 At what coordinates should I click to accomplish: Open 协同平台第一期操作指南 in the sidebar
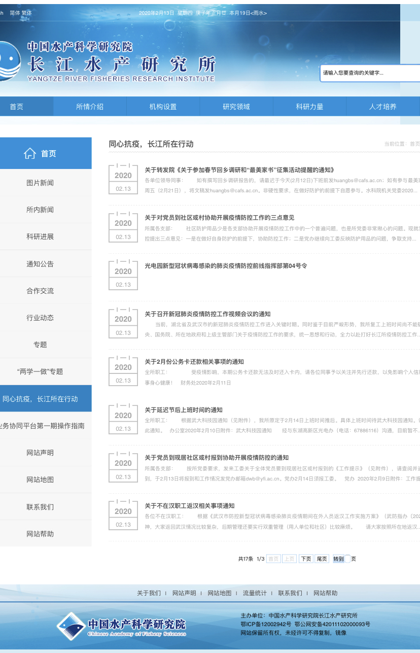[46, 426]
